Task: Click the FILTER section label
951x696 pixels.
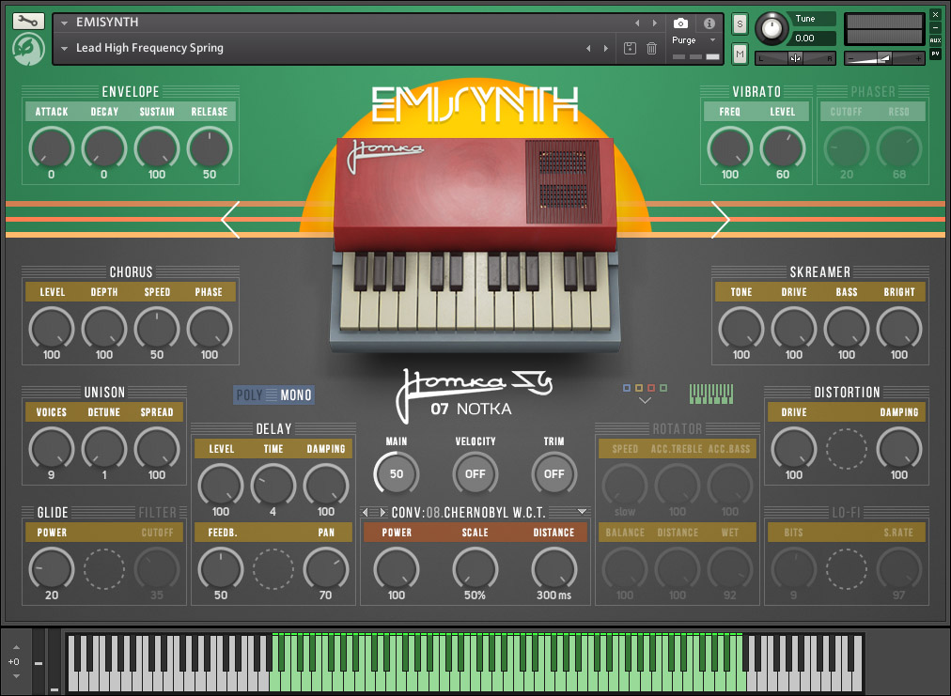Action: click(157, 512)
